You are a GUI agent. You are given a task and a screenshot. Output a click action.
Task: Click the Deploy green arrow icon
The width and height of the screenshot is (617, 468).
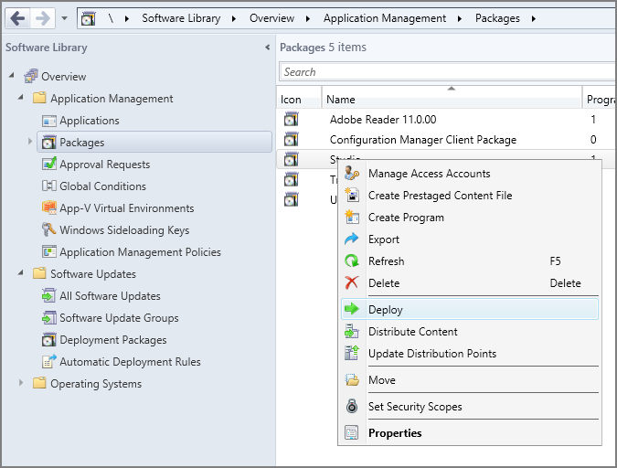[x=352, y=310]
